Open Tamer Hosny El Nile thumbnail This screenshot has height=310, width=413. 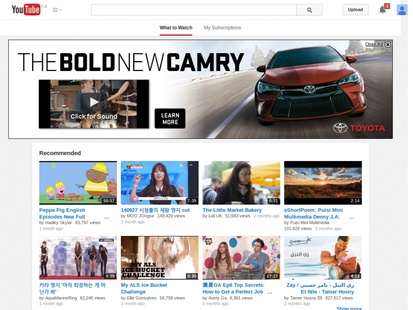[x=323, y=258]
